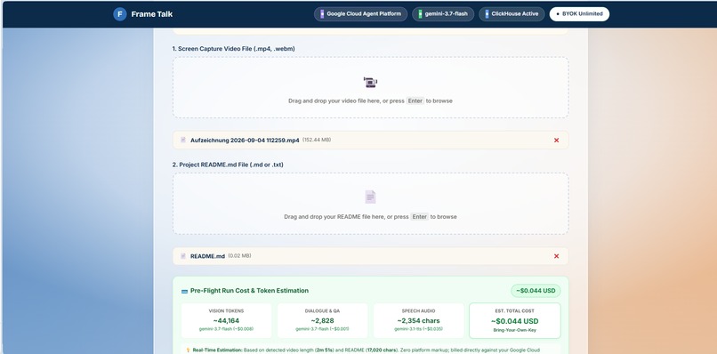The image size is (717, 354).
Task: Click the ClickHouse Active status badge
Action: 512,14
